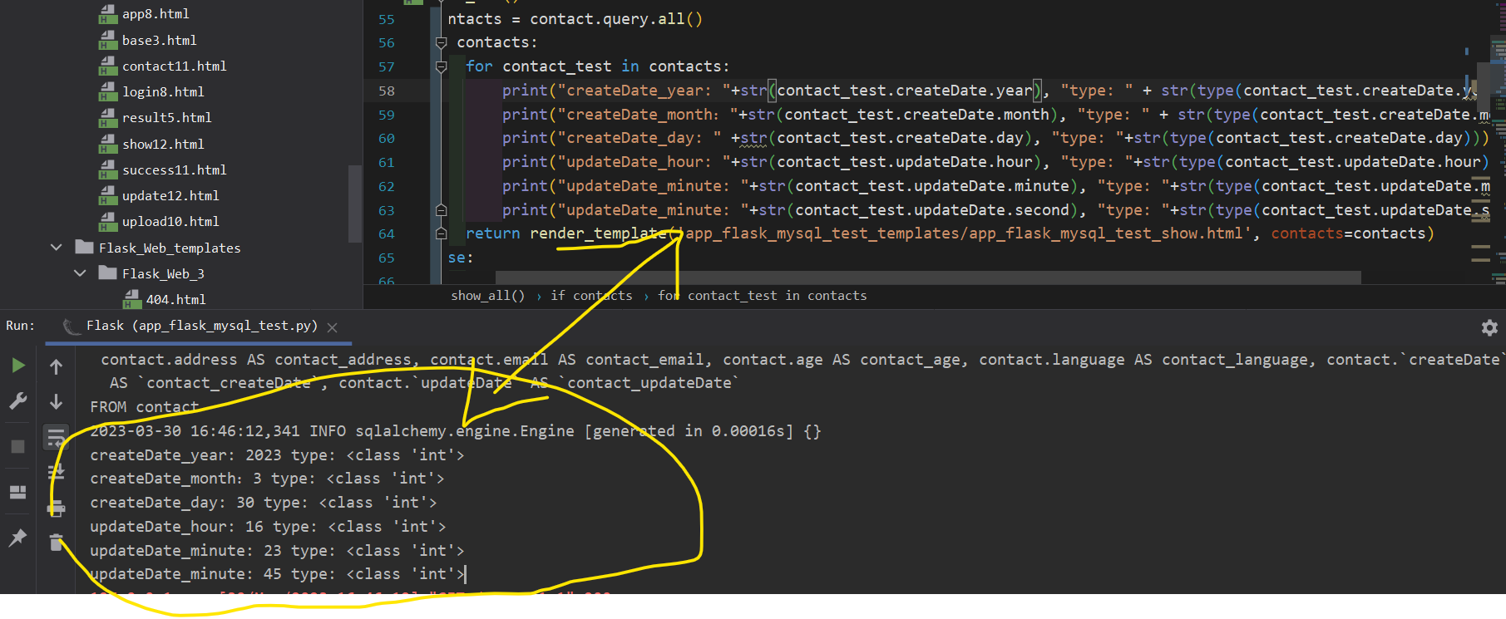
Task: Open contact11.html file
Action: (174, 66)
